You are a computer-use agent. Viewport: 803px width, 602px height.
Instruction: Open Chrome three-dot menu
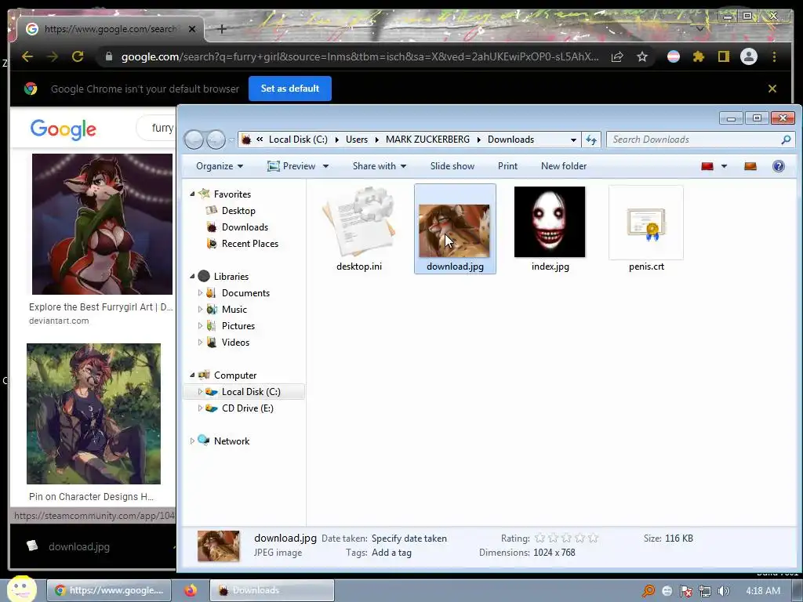(774, 56)
